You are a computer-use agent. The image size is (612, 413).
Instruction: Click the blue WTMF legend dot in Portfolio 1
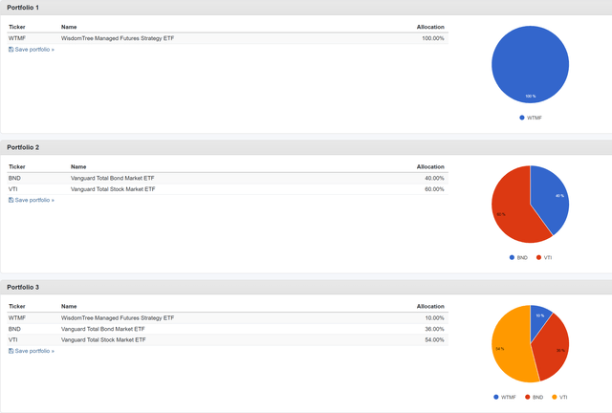522,118
